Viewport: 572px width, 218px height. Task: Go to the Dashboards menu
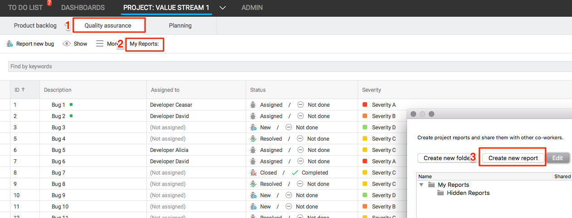pyautogui.click(x=83, y=8)
